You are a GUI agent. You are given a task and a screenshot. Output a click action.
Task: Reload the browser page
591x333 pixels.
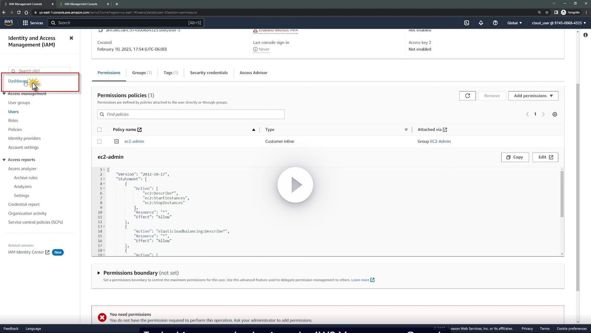[19, 12]
